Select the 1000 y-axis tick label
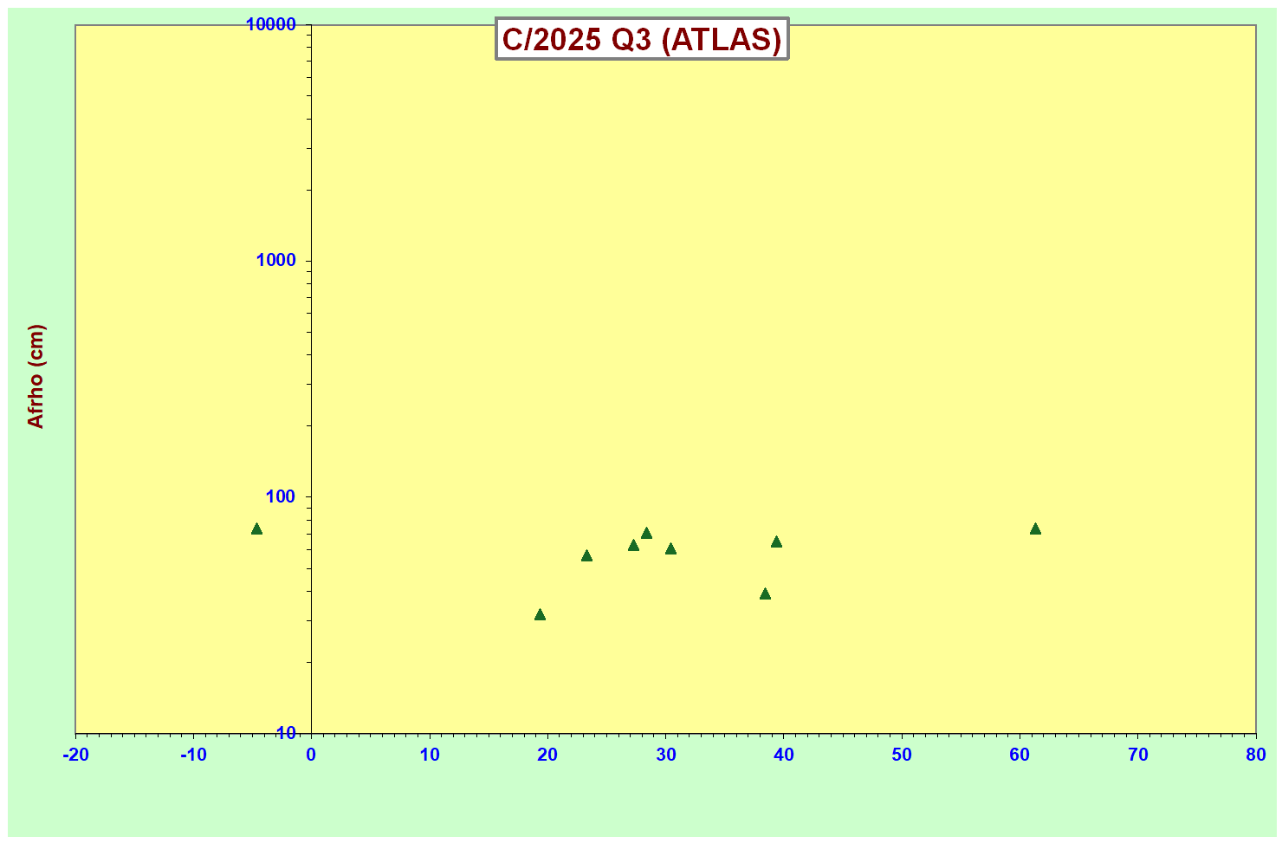This screenshot has height=843, width=1282. coord(275,261)
